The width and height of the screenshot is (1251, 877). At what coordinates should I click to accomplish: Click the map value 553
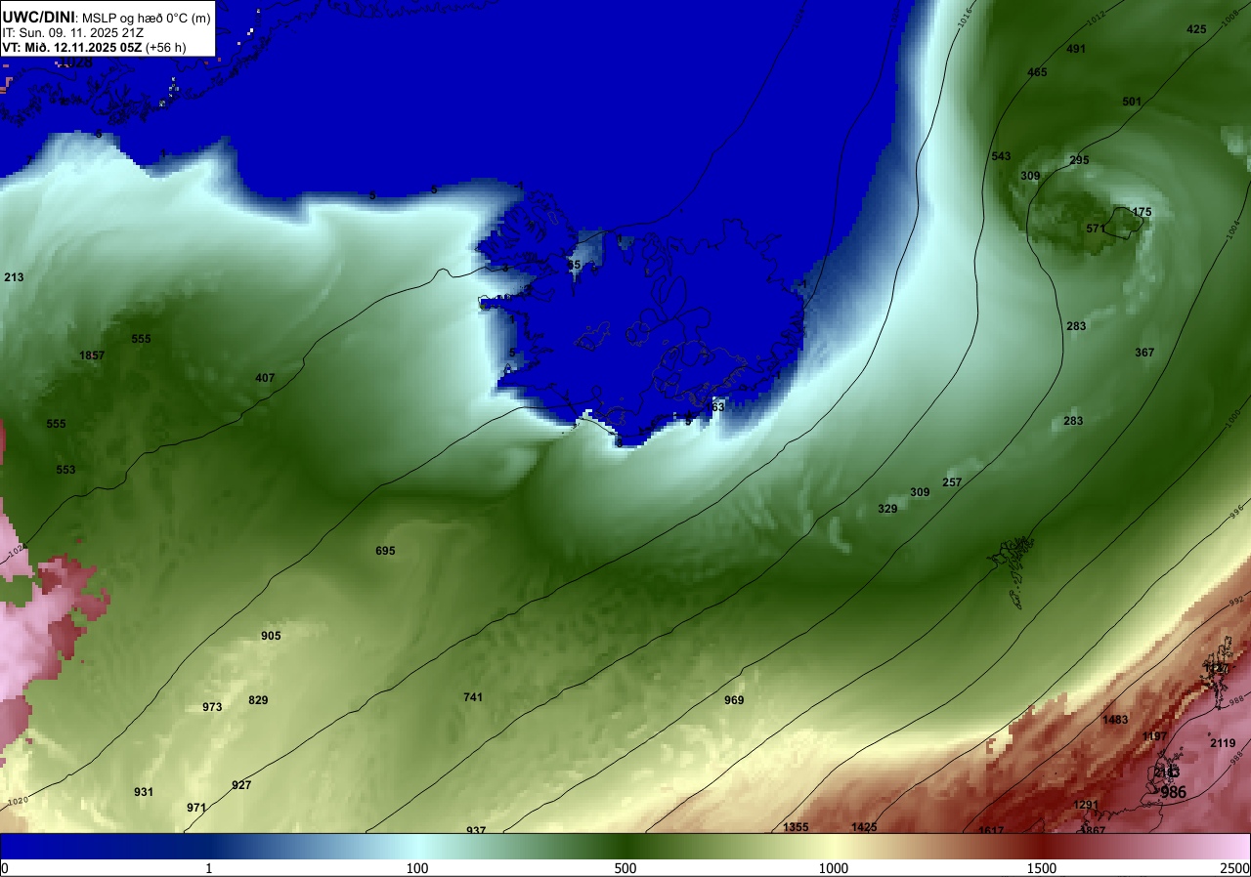coord(65,470)
